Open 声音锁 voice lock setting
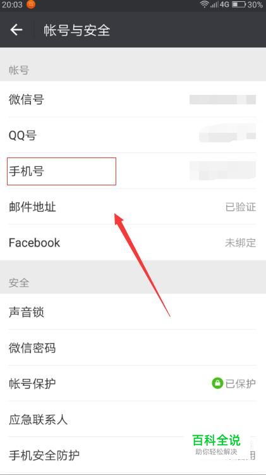The image size is (266, 475). pos(133,312)
